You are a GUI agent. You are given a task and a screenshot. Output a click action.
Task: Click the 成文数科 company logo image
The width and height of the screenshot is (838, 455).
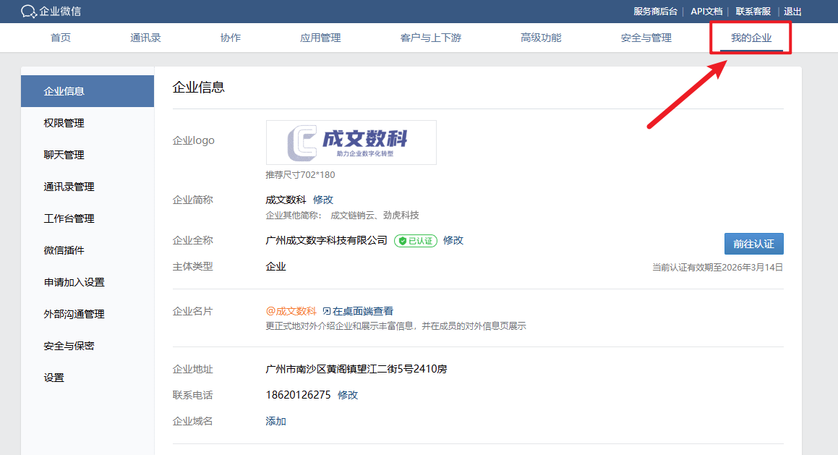(x=351, y=143)
